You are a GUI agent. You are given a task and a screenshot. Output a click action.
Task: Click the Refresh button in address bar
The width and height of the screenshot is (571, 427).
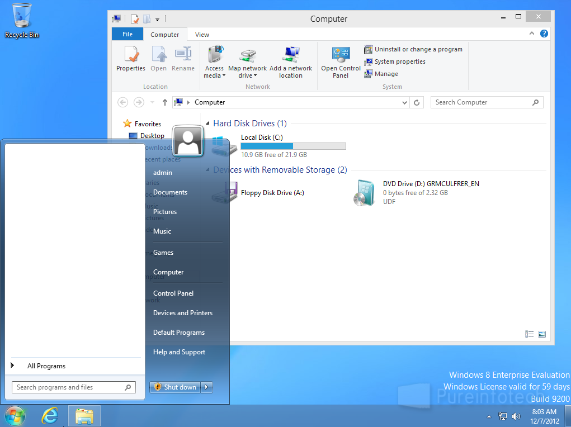click(x=417, y=103)
